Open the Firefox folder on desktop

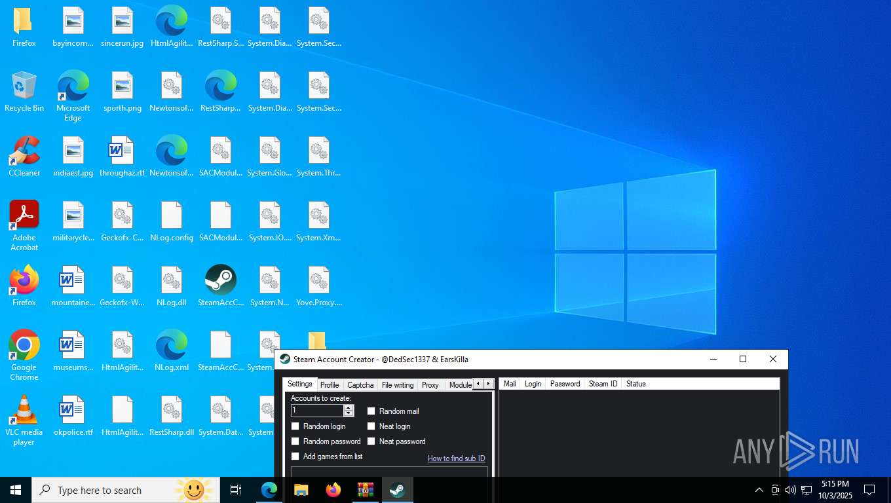[x=24, y=28]
